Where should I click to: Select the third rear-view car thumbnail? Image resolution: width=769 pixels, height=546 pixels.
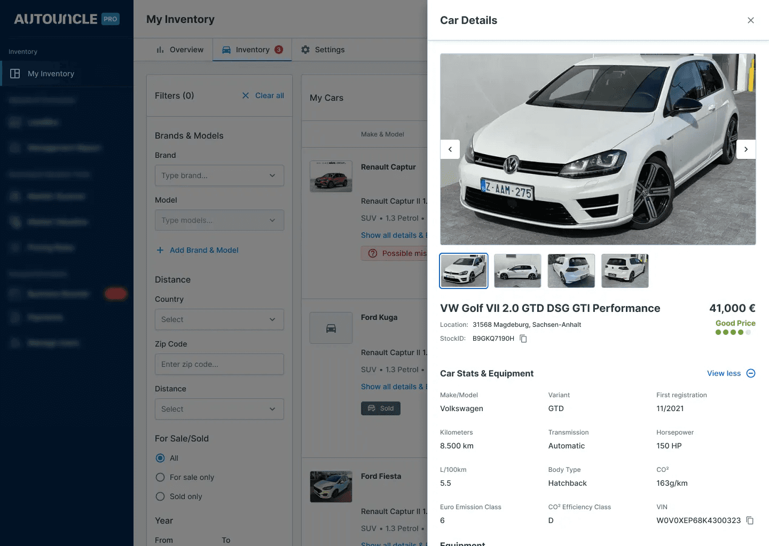point(571,271)
